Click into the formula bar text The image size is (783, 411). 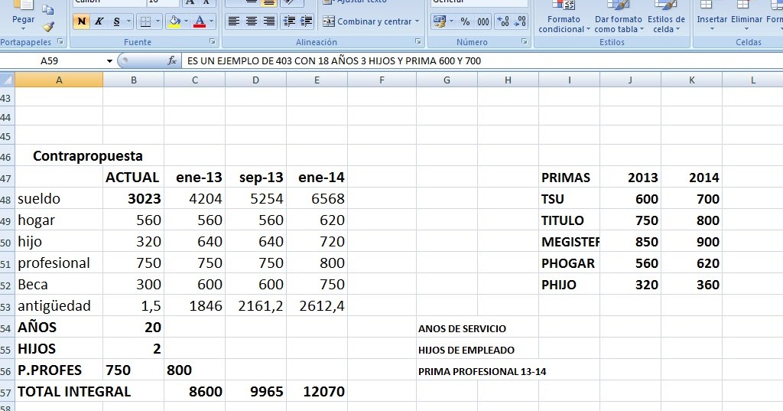point(334,61)
